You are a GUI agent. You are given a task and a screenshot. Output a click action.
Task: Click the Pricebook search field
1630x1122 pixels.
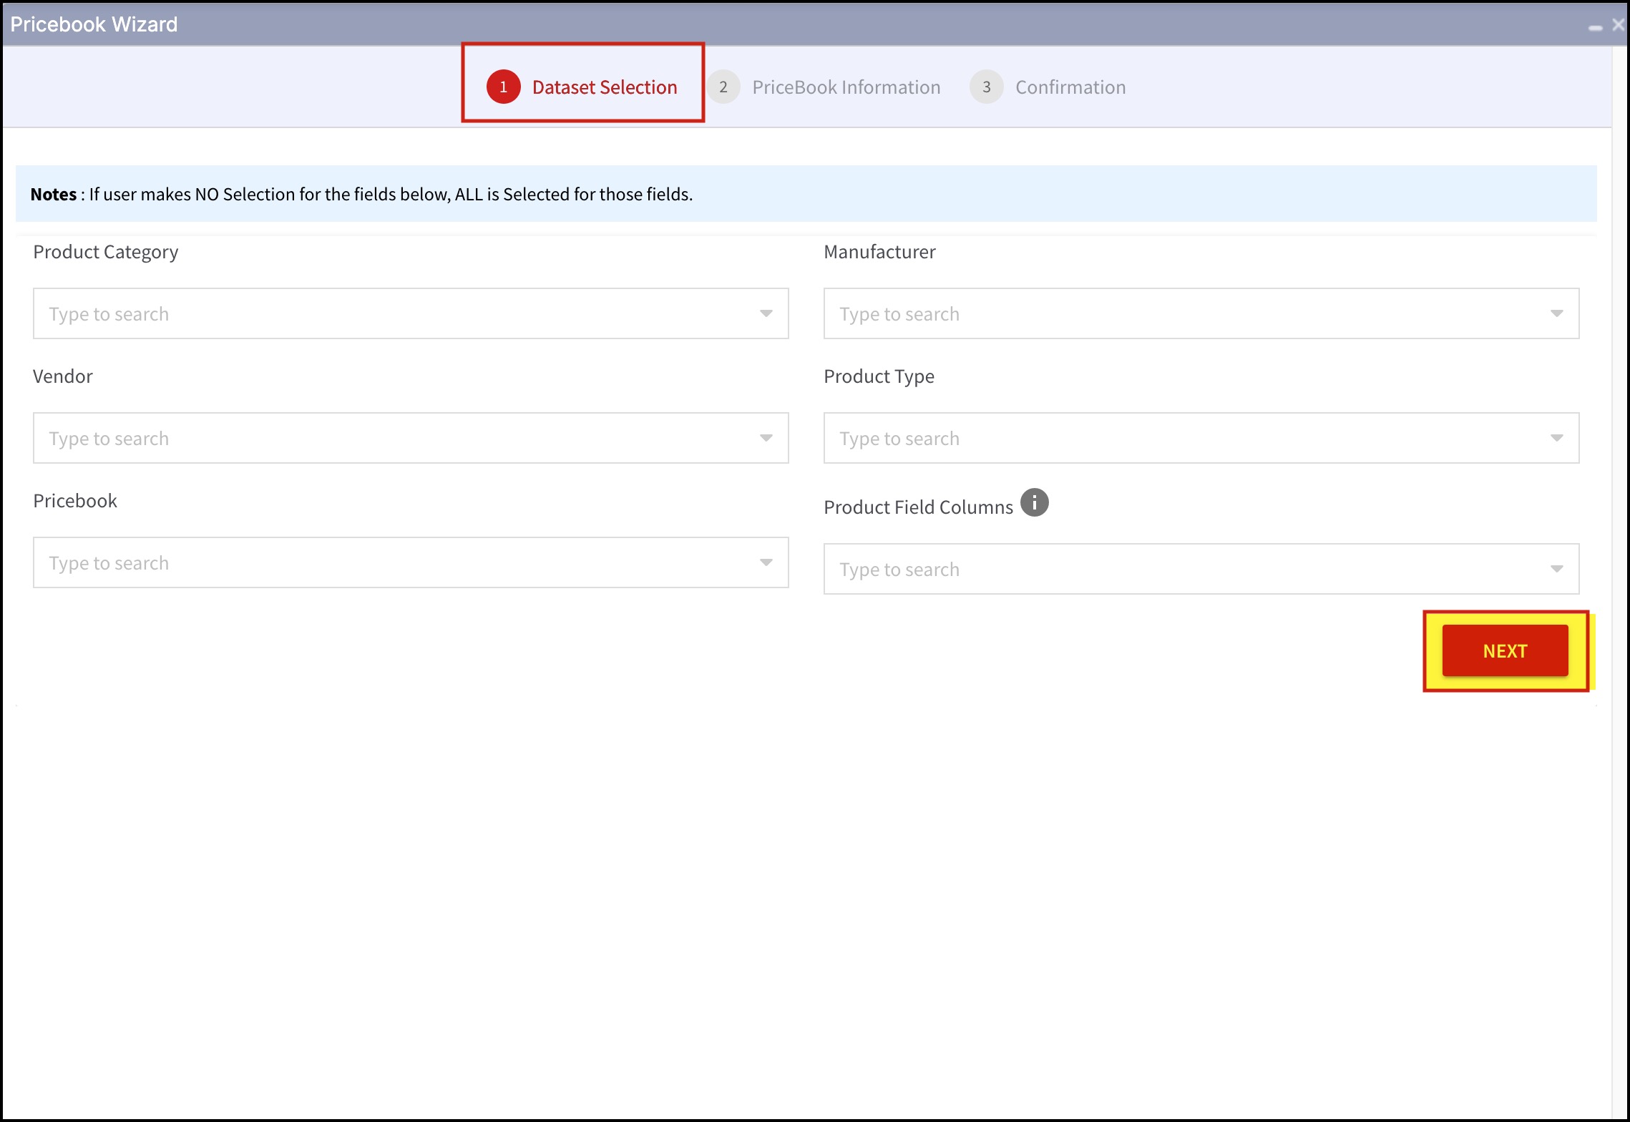click(411, 562)
